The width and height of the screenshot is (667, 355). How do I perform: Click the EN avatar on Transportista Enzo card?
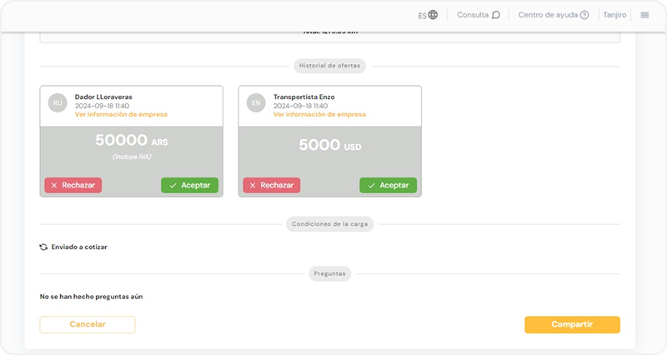click(x=256, y=102)
